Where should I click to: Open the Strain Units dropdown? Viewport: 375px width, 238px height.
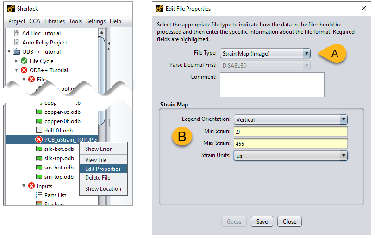[343, 156]
